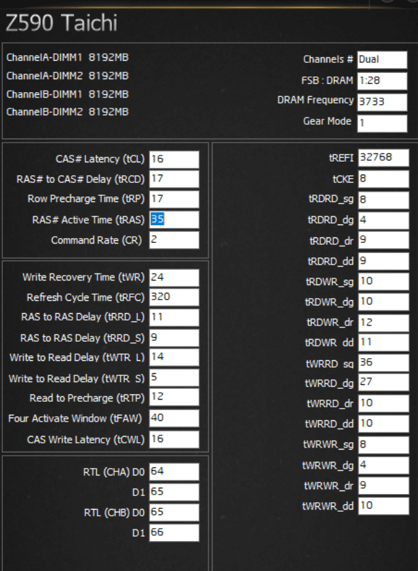Viewport: 418px width, 571px height.
Task: Click the tWRRD_sg field showing 36
Action: (383, 363)
